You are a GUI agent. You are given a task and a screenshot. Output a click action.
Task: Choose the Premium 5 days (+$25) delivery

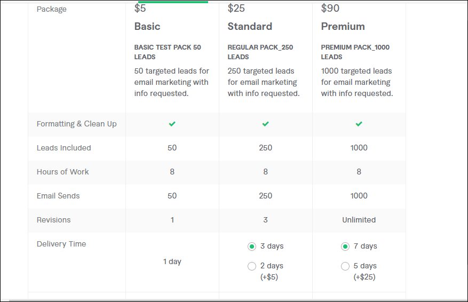pyautogui.click(x=345, y=266)
